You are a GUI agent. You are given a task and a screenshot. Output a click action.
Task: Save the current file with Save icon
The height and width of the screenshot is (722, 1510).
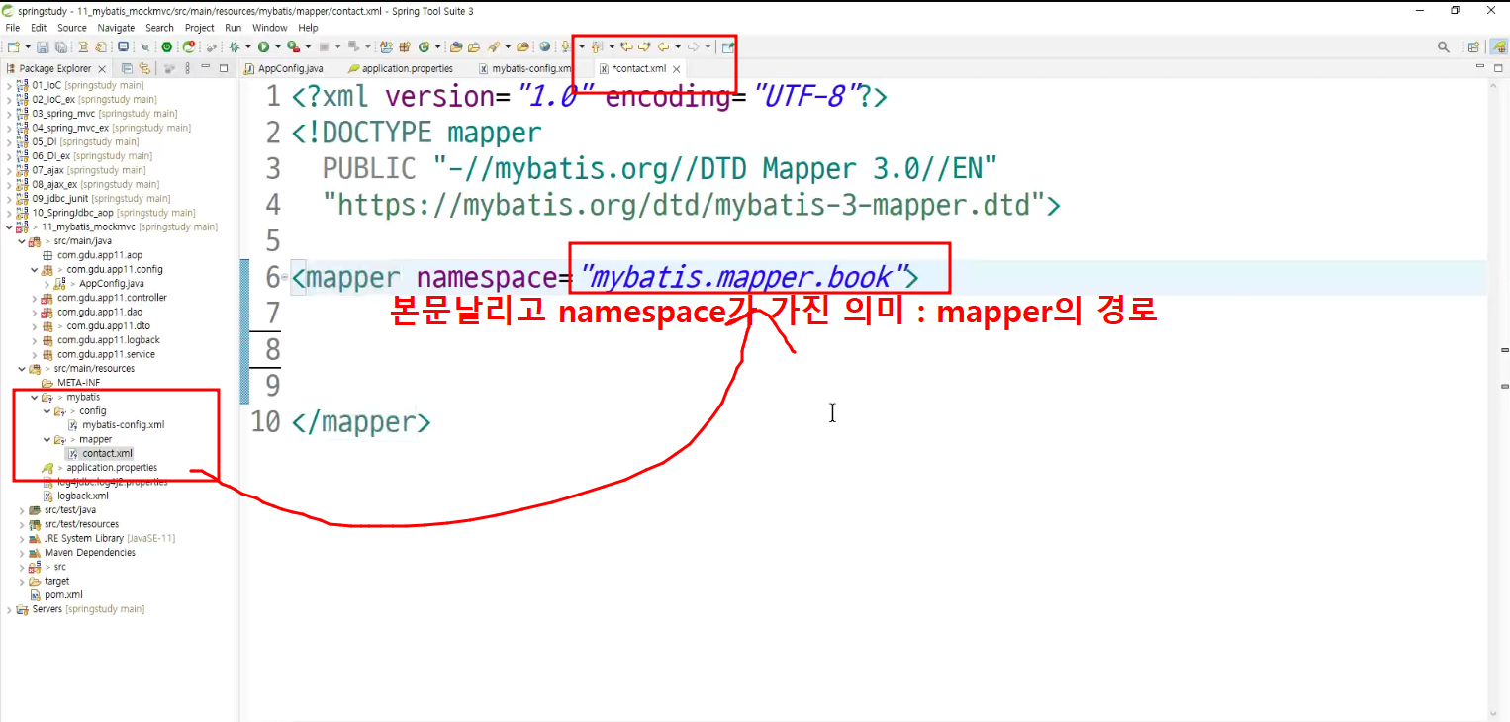tap(43, 46)
